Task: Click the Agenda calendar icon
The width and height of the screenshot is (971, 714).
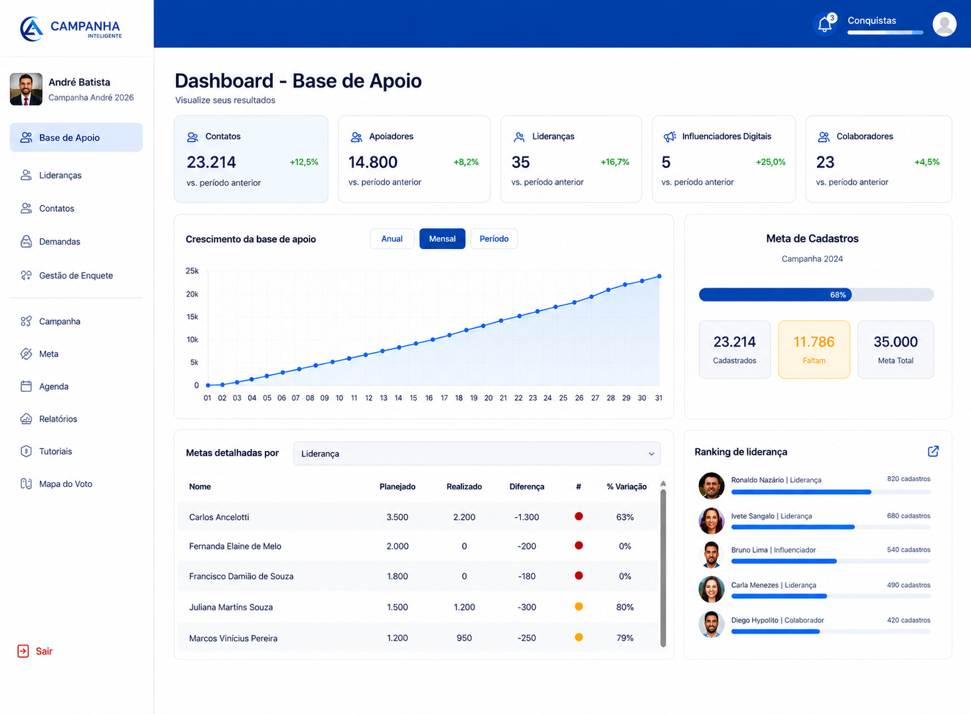Action: tap(26, 386)
